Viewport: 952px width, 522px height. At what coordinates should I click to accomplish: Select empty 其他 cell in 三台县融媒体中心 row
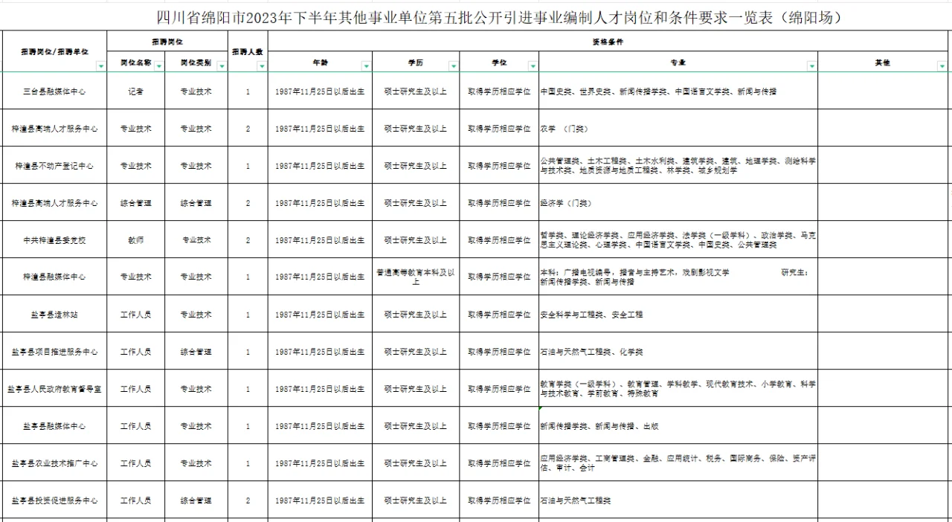tap(884, 91)
